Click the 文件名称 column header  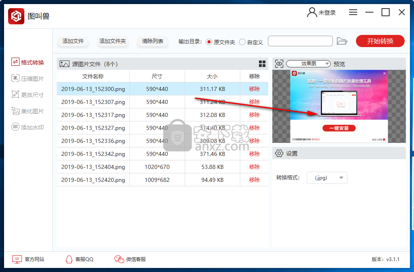[x=93, y=76]
